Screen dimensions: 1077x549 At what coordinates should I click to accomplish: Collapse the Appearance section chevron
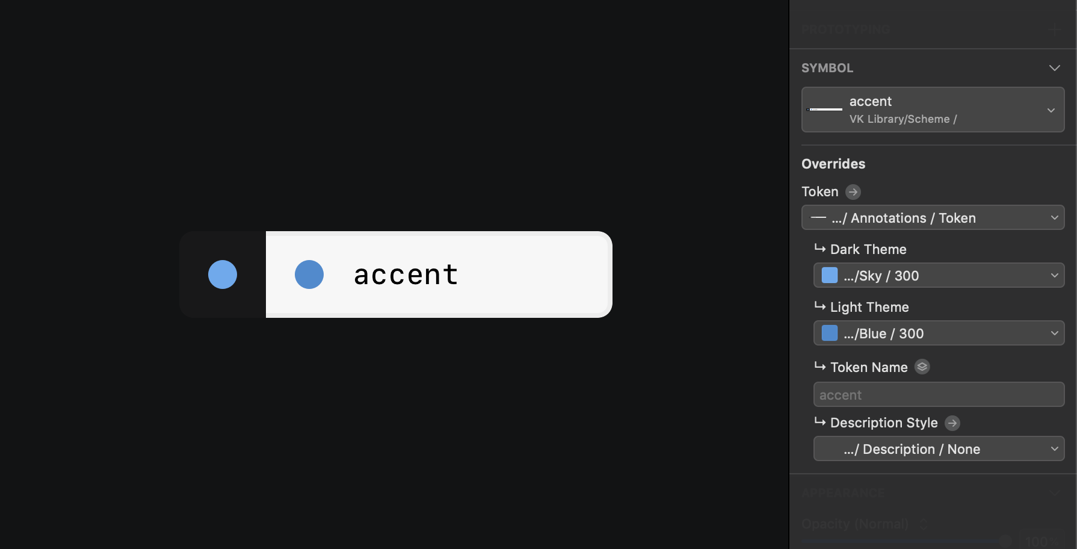coord(1054,493)
